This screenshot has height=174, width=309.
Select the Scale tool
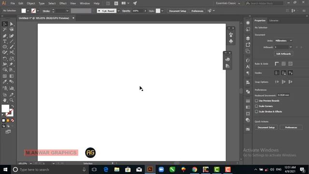[12, 59]
